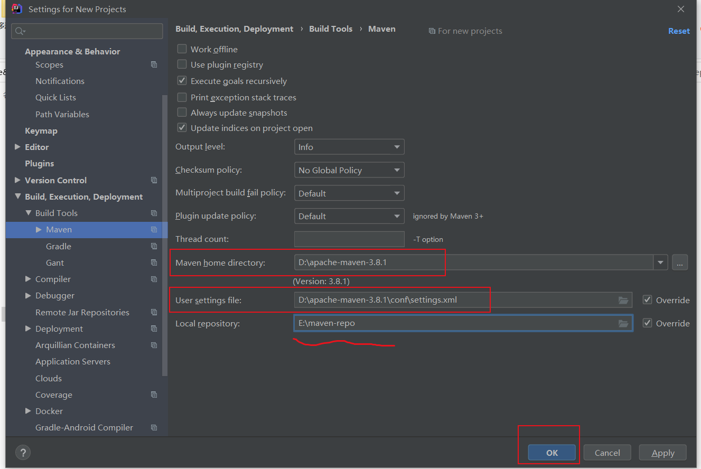This screenshot has height=469, width=701.
Task: Click the search magnifier icon in settings search
Action: tap(20, 31)
